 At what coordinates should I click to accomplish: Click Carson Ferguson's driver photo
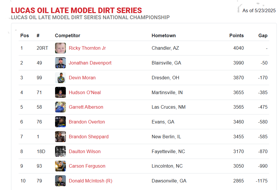click(60, 166)
